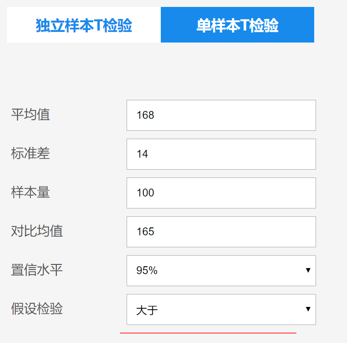This screenshot has height=343, width=347.
Task: Click the arrow icon beside 大于
Action: click(308, 309)
